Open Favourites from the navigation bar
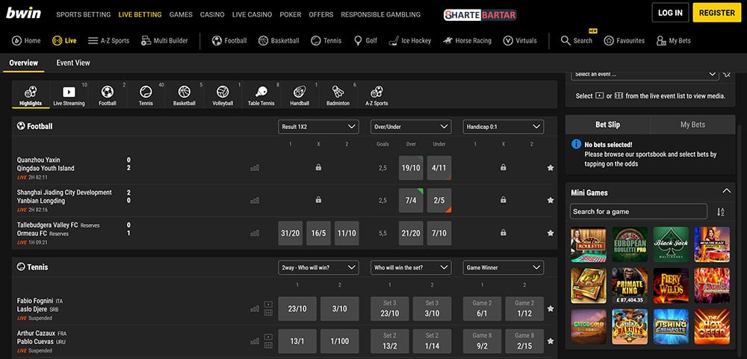 tap(624, 41)
